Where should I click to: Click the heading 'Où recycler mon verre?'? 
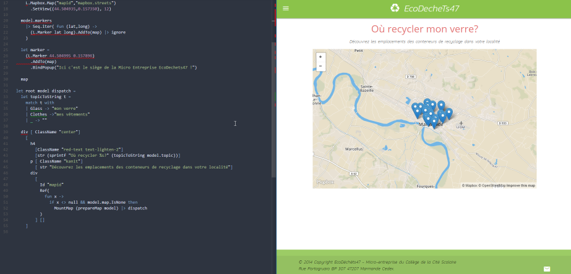[424, 29]
